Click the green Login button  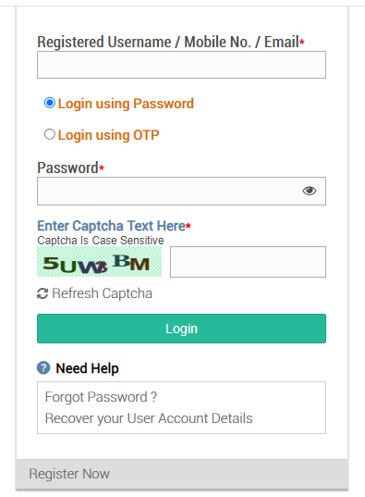tap(181, 329)
